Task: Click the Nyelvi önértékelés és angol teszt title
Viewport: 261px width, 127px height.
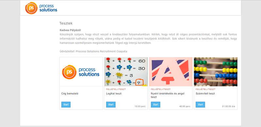Action: point(168,95)
